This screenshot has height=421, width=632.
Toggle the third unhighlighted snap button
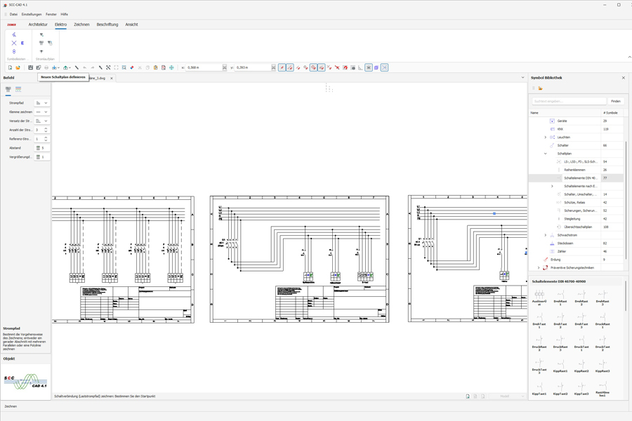point(298,67)
